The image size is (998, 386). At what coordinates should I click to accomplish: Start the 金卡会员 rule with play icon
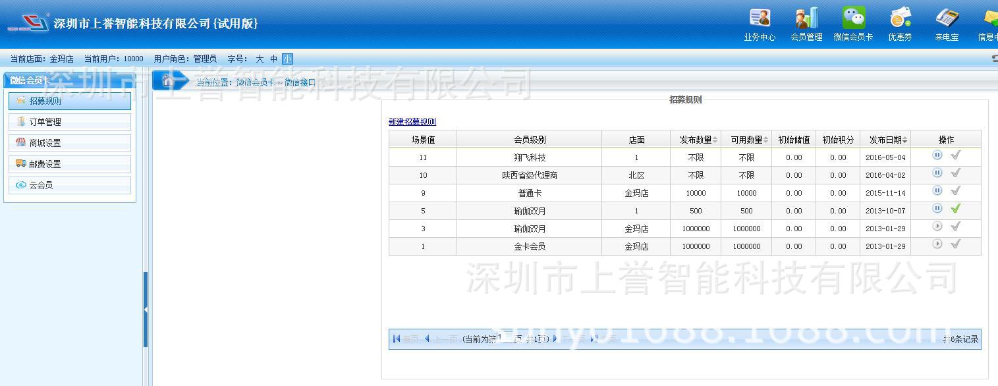(937, 244)
